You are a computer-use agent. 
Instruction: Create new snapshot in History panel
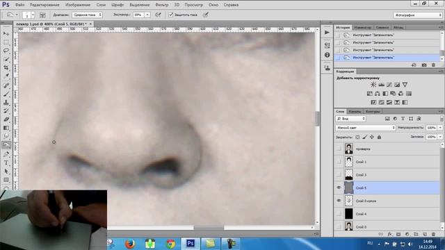tap(424, 65)
